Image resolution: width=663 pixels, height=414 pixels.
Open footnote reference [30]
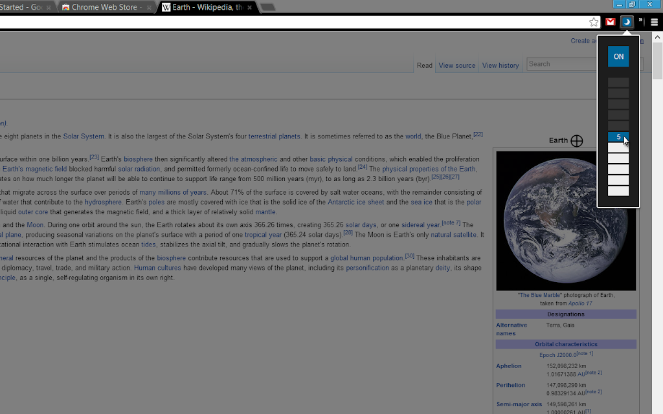[409, 256]
